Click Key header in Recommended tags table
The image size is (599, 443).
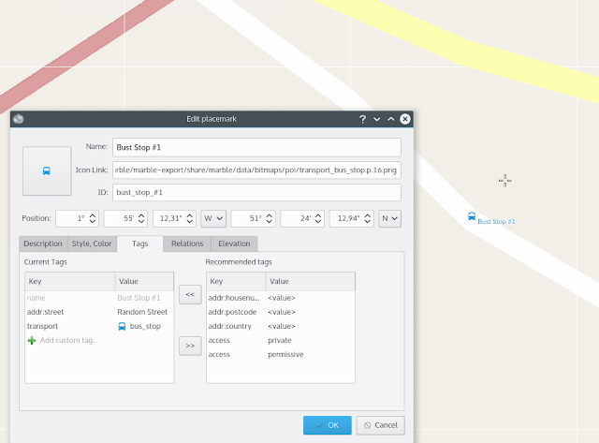click(236, 281)
